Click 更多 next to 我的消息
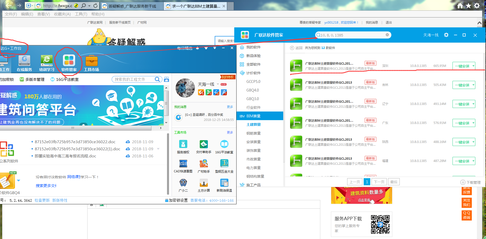 tap(230, 107)
